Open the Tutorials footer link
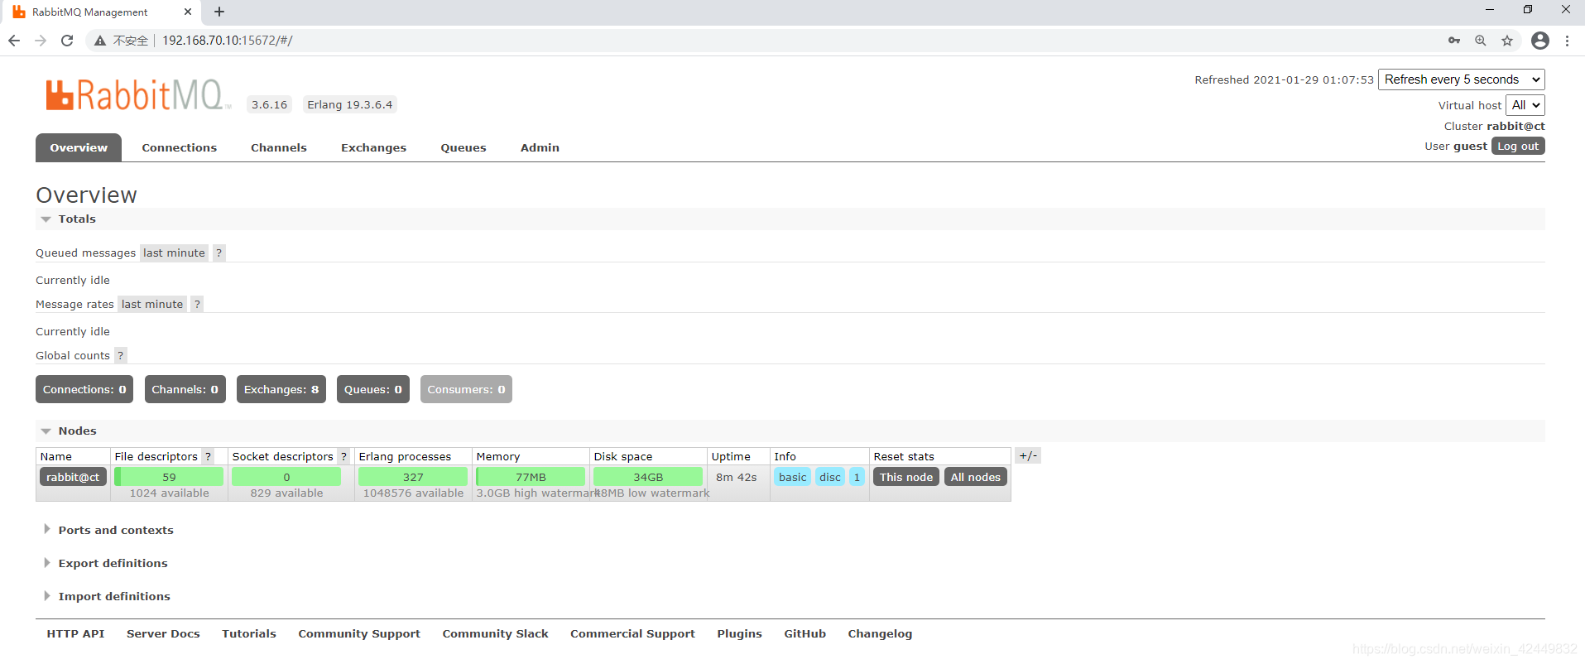Screen dimensions: 1585x664 249,634
